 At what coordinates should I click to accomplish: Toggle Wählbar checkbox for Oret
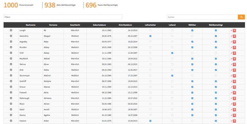[192, 70]
